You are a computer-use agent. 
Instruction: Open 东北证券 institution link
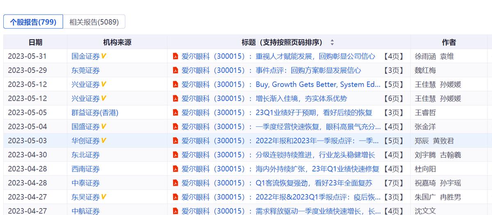coord(86,155)
